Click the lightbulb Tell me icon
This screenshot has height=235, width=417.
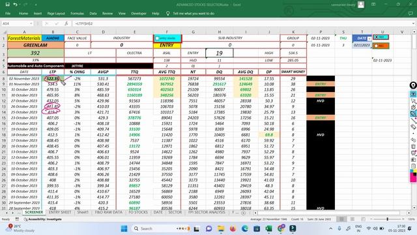(x=168, y=13)
